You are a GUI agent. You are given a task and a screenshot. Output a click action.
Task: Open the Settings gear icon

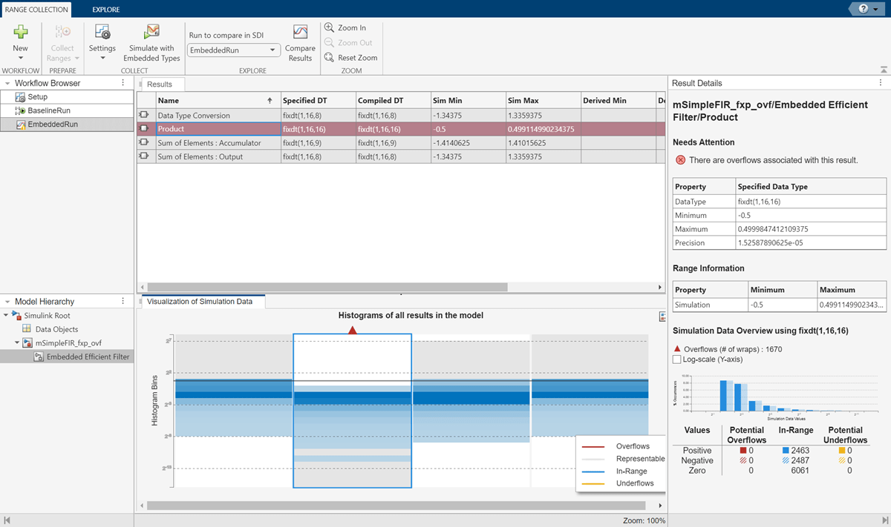pyautogui.click(x=102, y=33)
